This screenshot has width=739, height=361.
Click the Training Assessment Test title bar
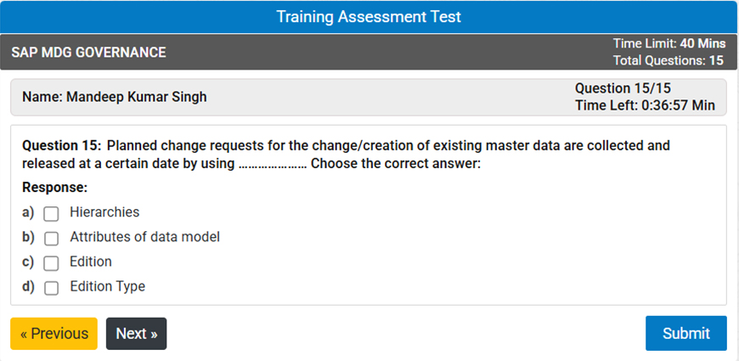(x=369, y=17)
